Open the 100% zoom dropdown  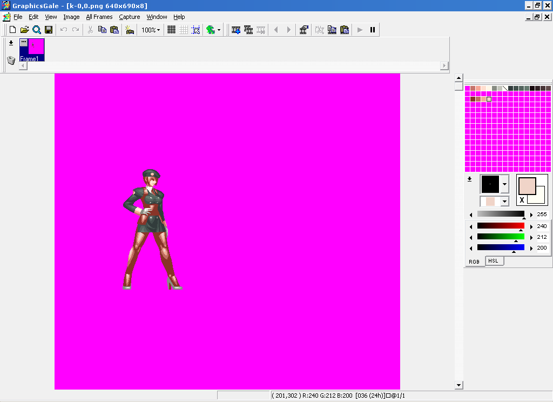[x=151, y=30]
